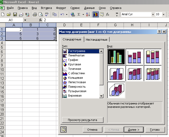Open the Формат menu
The width and height of the screenshot is (169, 137).
[61, 8]
